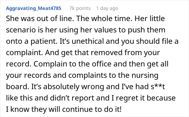Click the 1 day ago timestamp
This screenshot has width=189, height=117.
tap(107, 8)
